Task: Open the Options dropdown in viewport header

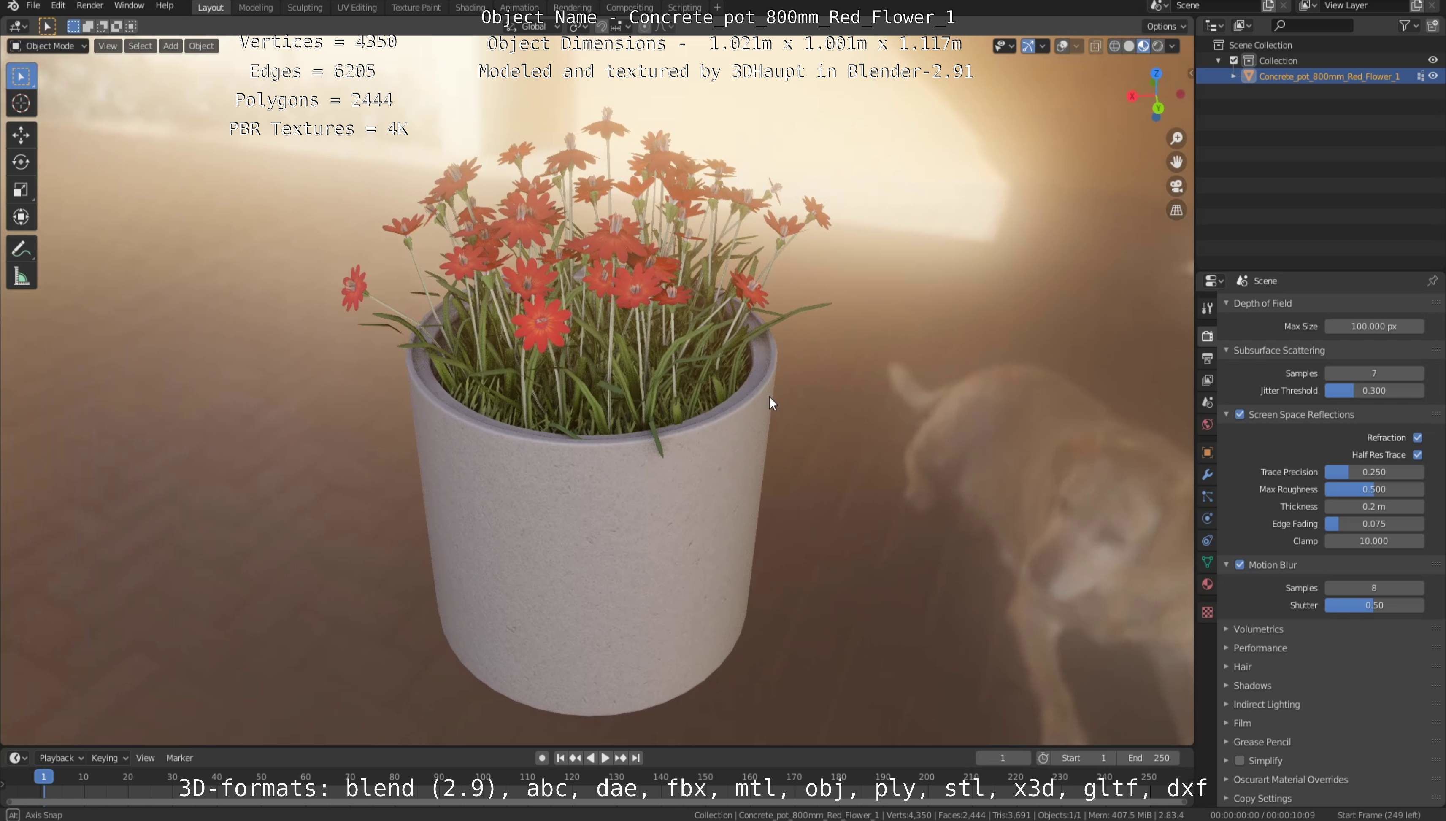Action: [1166, 26]
